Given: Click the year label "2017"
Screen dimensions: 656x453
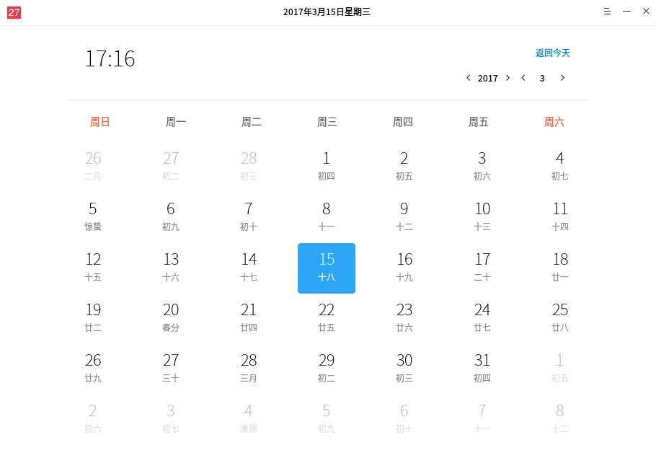Looking at the screenshot, I should (x=487, y=78).
